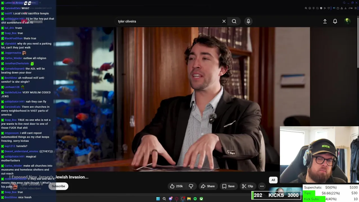The height and width of the screenshot is (202, 359).
Task: Open Discord from the taskbar
Action: pos(171,199)
